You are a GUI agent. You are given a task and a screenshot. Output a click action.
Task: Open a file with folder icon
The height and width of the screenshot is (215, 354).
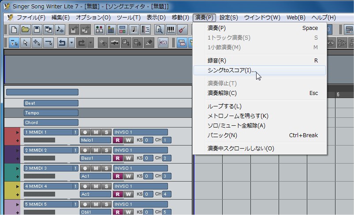point(26,29)
